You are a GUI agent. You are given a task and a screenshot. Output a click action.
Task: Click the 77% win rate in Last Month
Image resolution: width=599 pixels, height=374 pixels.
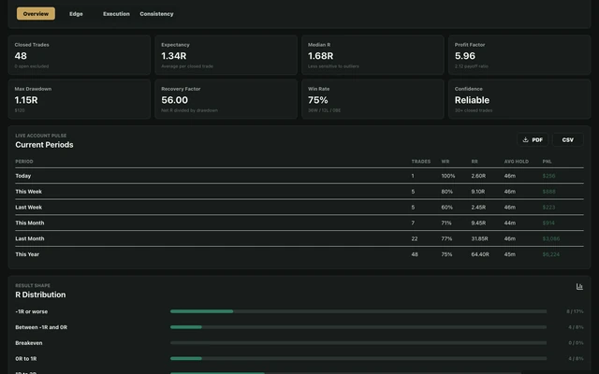[x=446, y=238]
